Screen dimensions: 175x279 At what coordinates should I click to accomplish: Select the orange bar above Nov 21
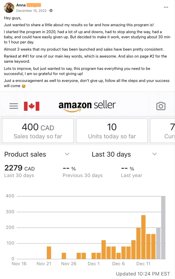point(49,253)
